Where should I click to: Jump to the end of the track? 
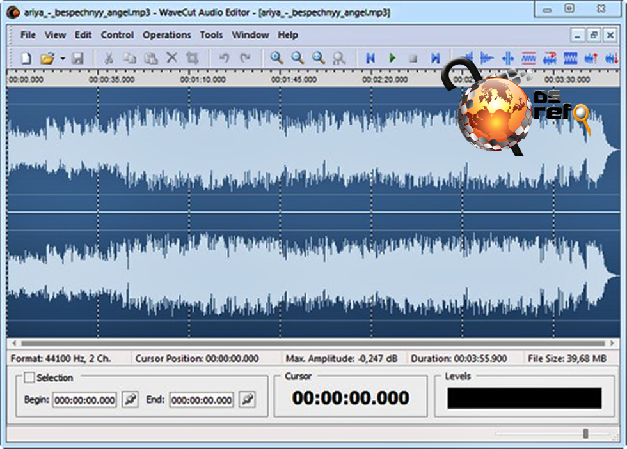point(435,58)
